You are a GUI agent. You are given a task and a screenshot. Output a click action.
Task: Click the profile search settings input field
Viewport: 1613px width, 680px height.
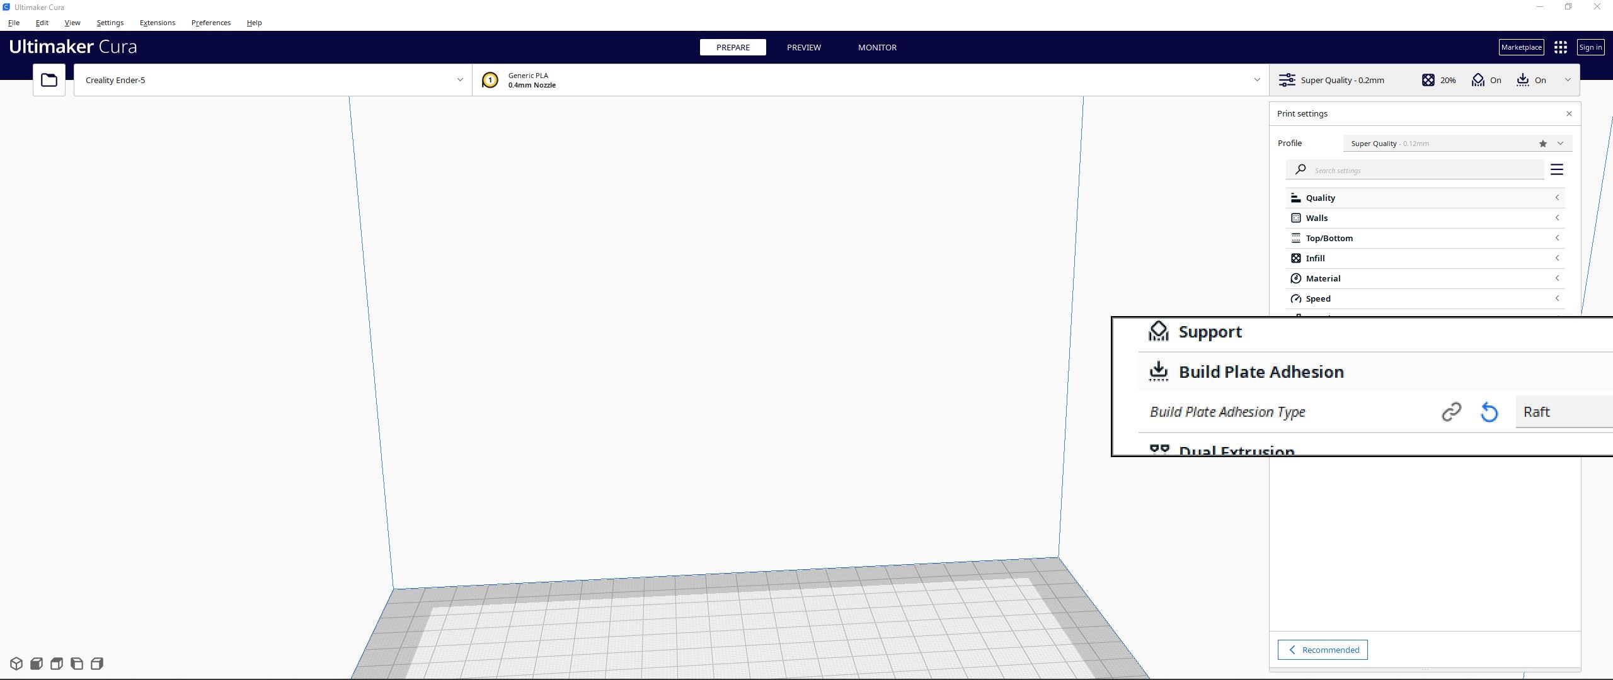1424,169
